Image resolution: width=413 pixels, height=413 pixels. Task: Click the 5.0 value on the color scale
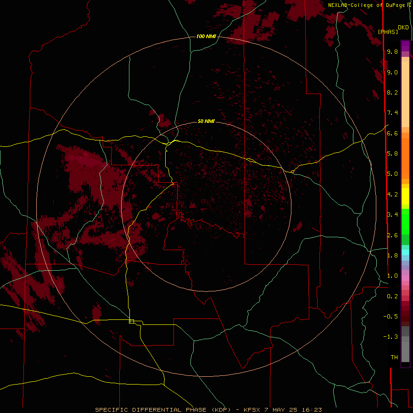pos(392,174)
